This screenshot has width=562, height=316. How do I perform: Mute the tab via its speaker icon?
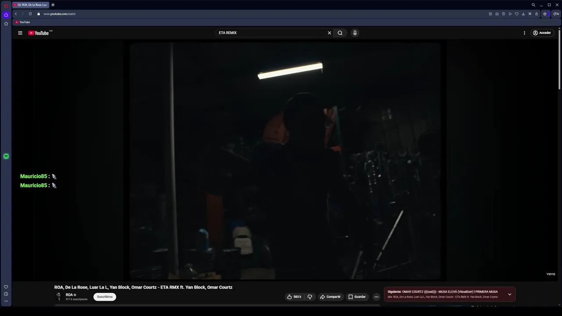19,5
